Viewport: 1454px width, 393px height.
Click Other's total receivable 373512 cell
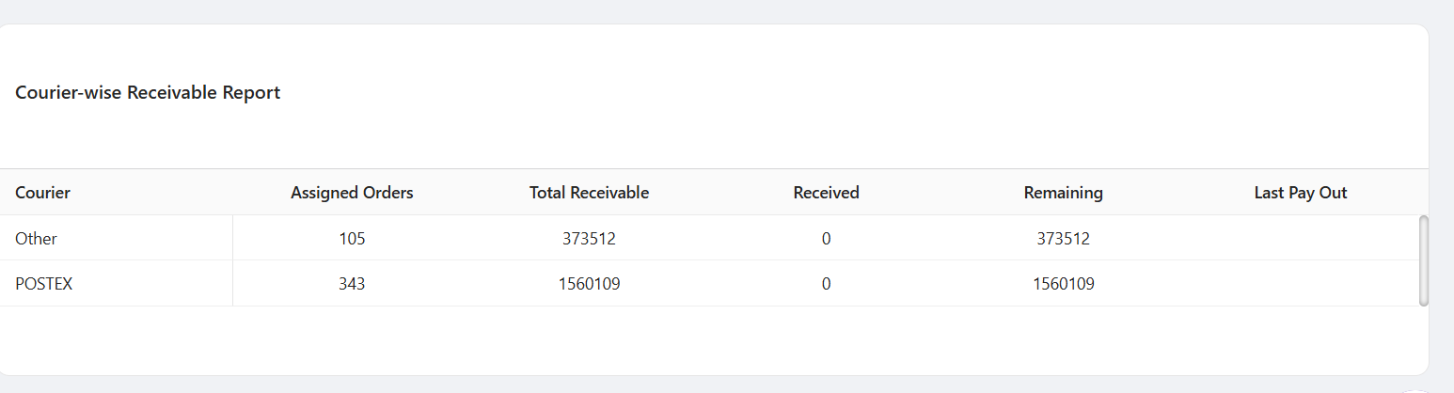(x=589, y=239)
